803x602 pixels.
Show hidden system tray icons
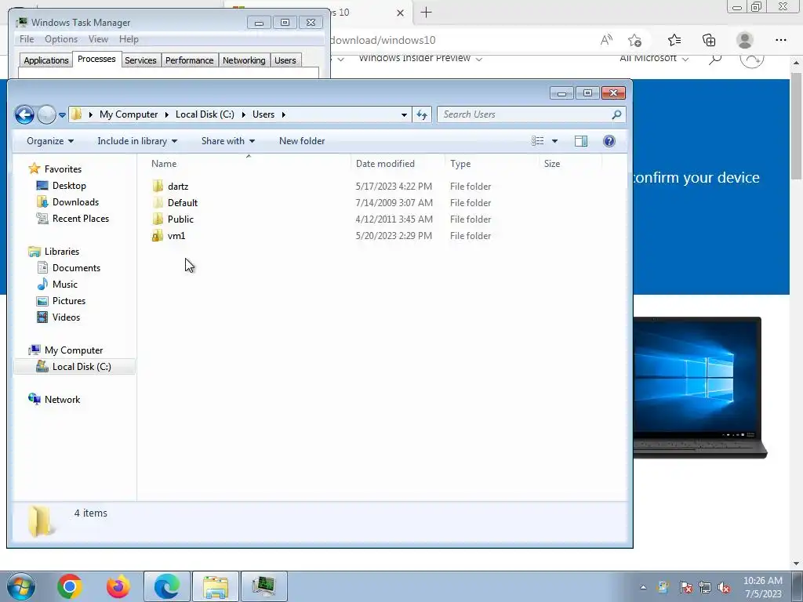click(x=643, y=587)
